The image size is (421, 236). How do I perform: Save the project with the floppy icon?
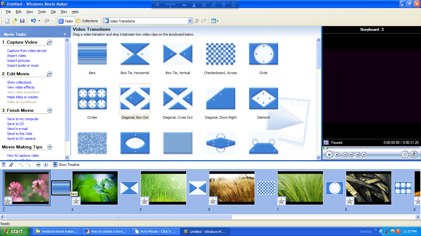(22, 21)
